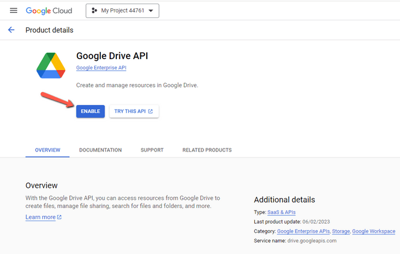Open the Related Products tab

(207, 150)
